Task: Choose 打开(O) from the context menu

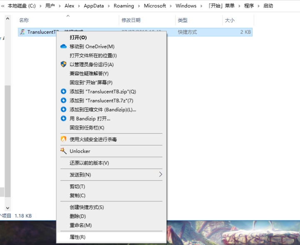Action: (111, 37)
